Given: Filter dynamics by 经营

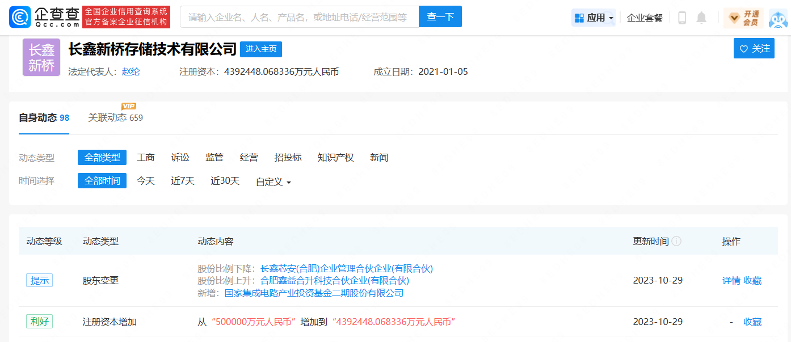Looking at the screenshot, I should pyautogui.click(x=249, y=157).
